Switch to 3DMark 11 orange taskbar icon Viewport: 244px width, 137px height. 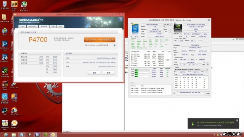tap(53, 135)
